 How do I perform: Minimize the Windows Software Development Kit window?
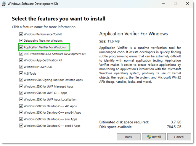click(163, 4)
